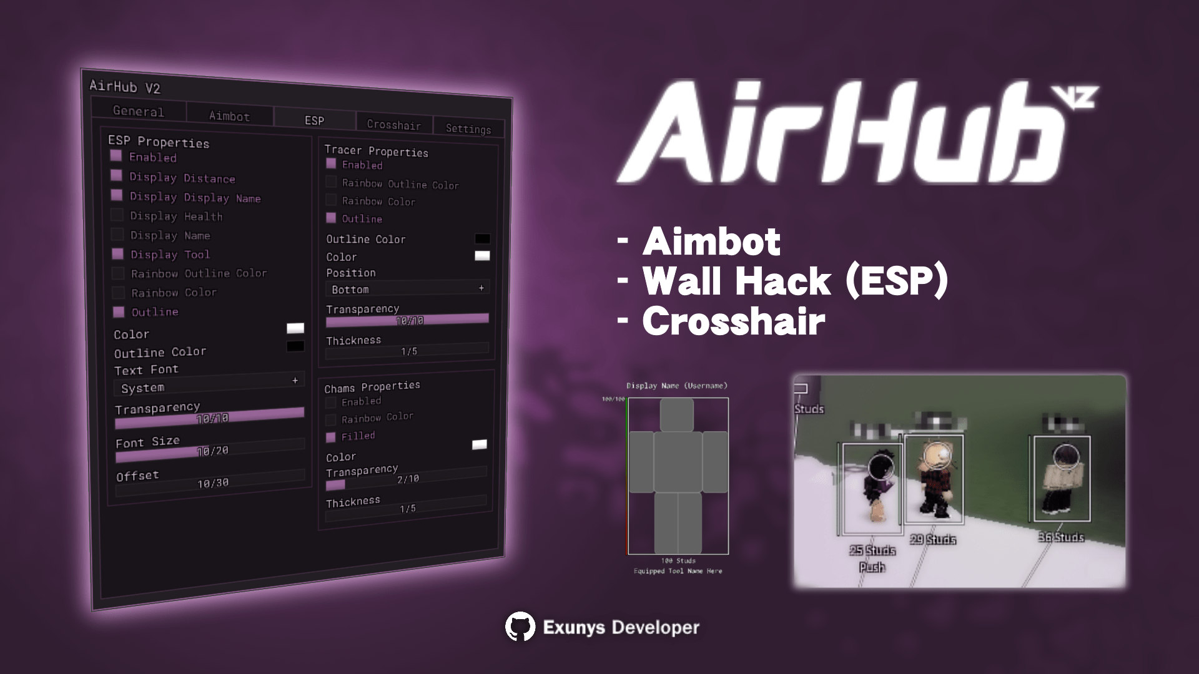Screen dimensions: 1199x674
Task: Switch to the Aimbot tab
Action: [229, 115]
